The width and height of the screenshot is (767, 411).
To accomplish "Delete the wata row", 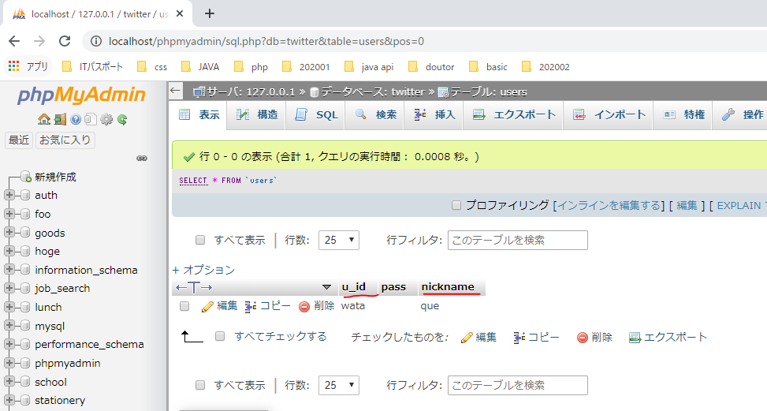I will point(316,306).
